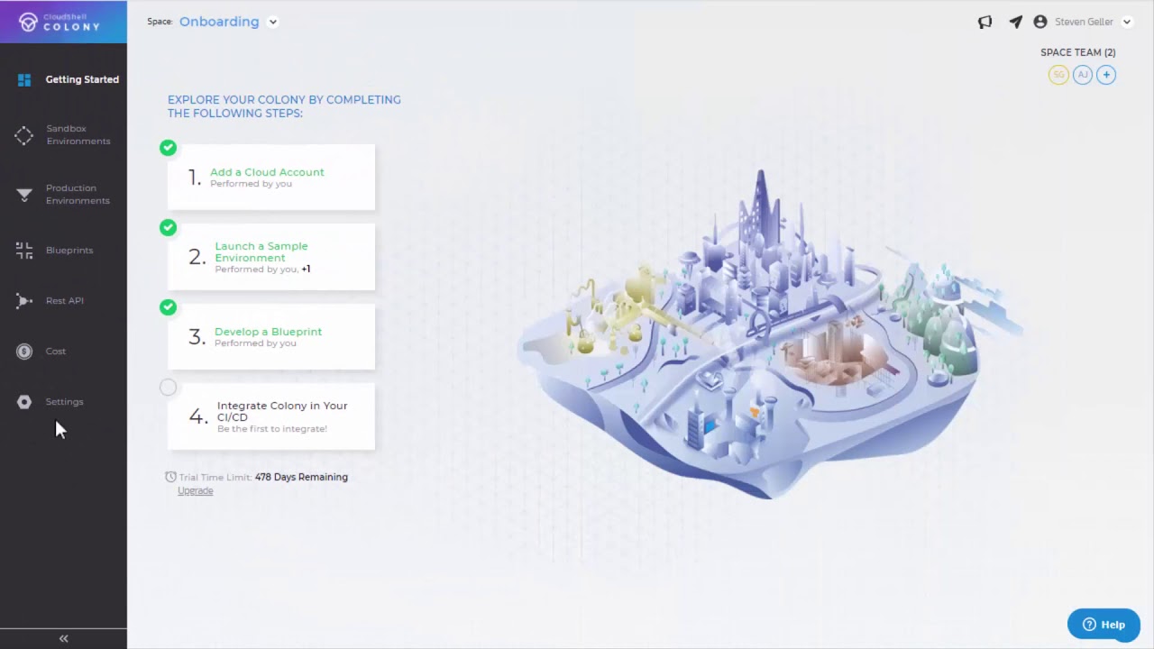Click the Production Environments triangle icon

24,195
